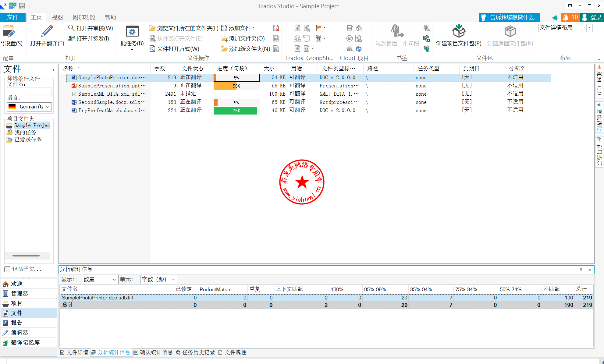Open Translation Memories view icon in sidebar

pos(5,343)
